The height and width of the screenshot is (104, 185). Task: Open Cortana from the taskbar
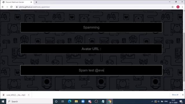[56, 101]
